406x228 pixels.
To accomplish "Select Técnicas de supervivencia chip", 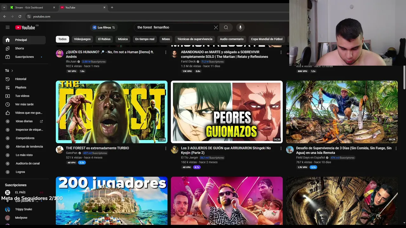I will [195, 39].
